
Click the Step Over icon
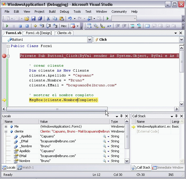tap(49, 26)
